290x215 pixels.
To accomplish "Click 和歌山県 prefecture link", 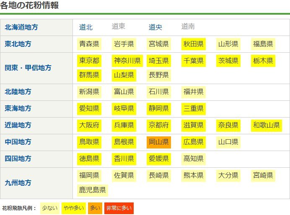I will click(x=266, y=125).
